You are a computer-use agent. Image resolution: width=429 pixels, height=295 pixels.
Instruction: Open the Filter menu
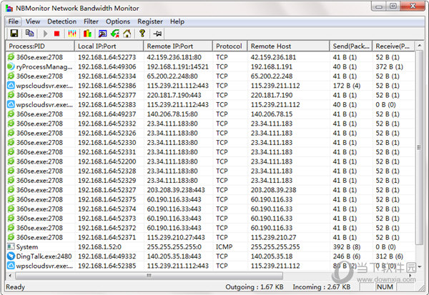91,21
